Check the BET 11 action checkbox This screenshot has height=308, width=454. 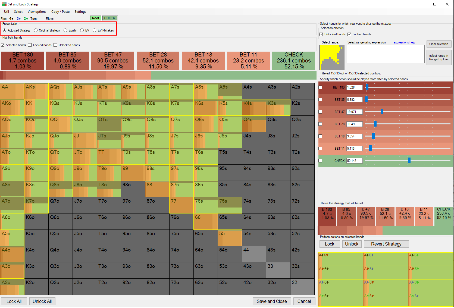(320, 149)
